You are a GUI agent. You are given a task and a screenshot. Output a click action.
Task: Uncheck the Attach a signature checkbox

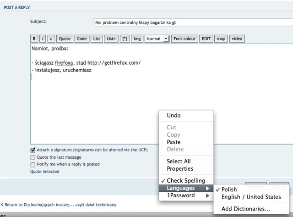[33, 150]
